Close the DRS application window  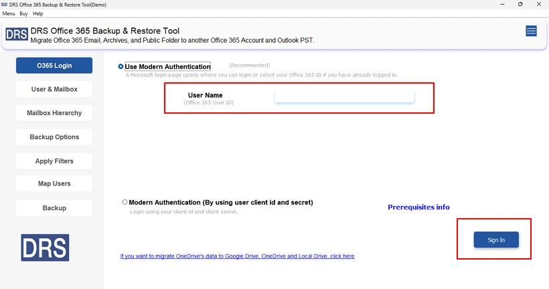[539, 4]
